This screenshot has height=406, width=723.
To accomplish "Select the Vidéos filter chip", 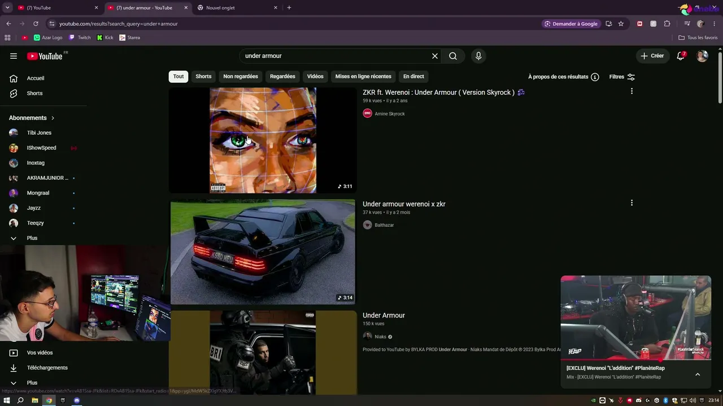I will pos(315,77).
